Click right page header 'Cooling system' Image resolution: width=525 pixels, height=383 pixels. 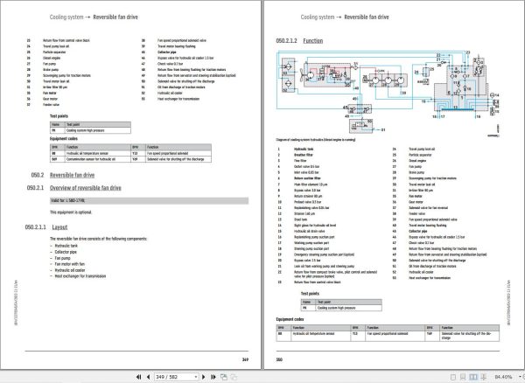click(x=318, y=17)
